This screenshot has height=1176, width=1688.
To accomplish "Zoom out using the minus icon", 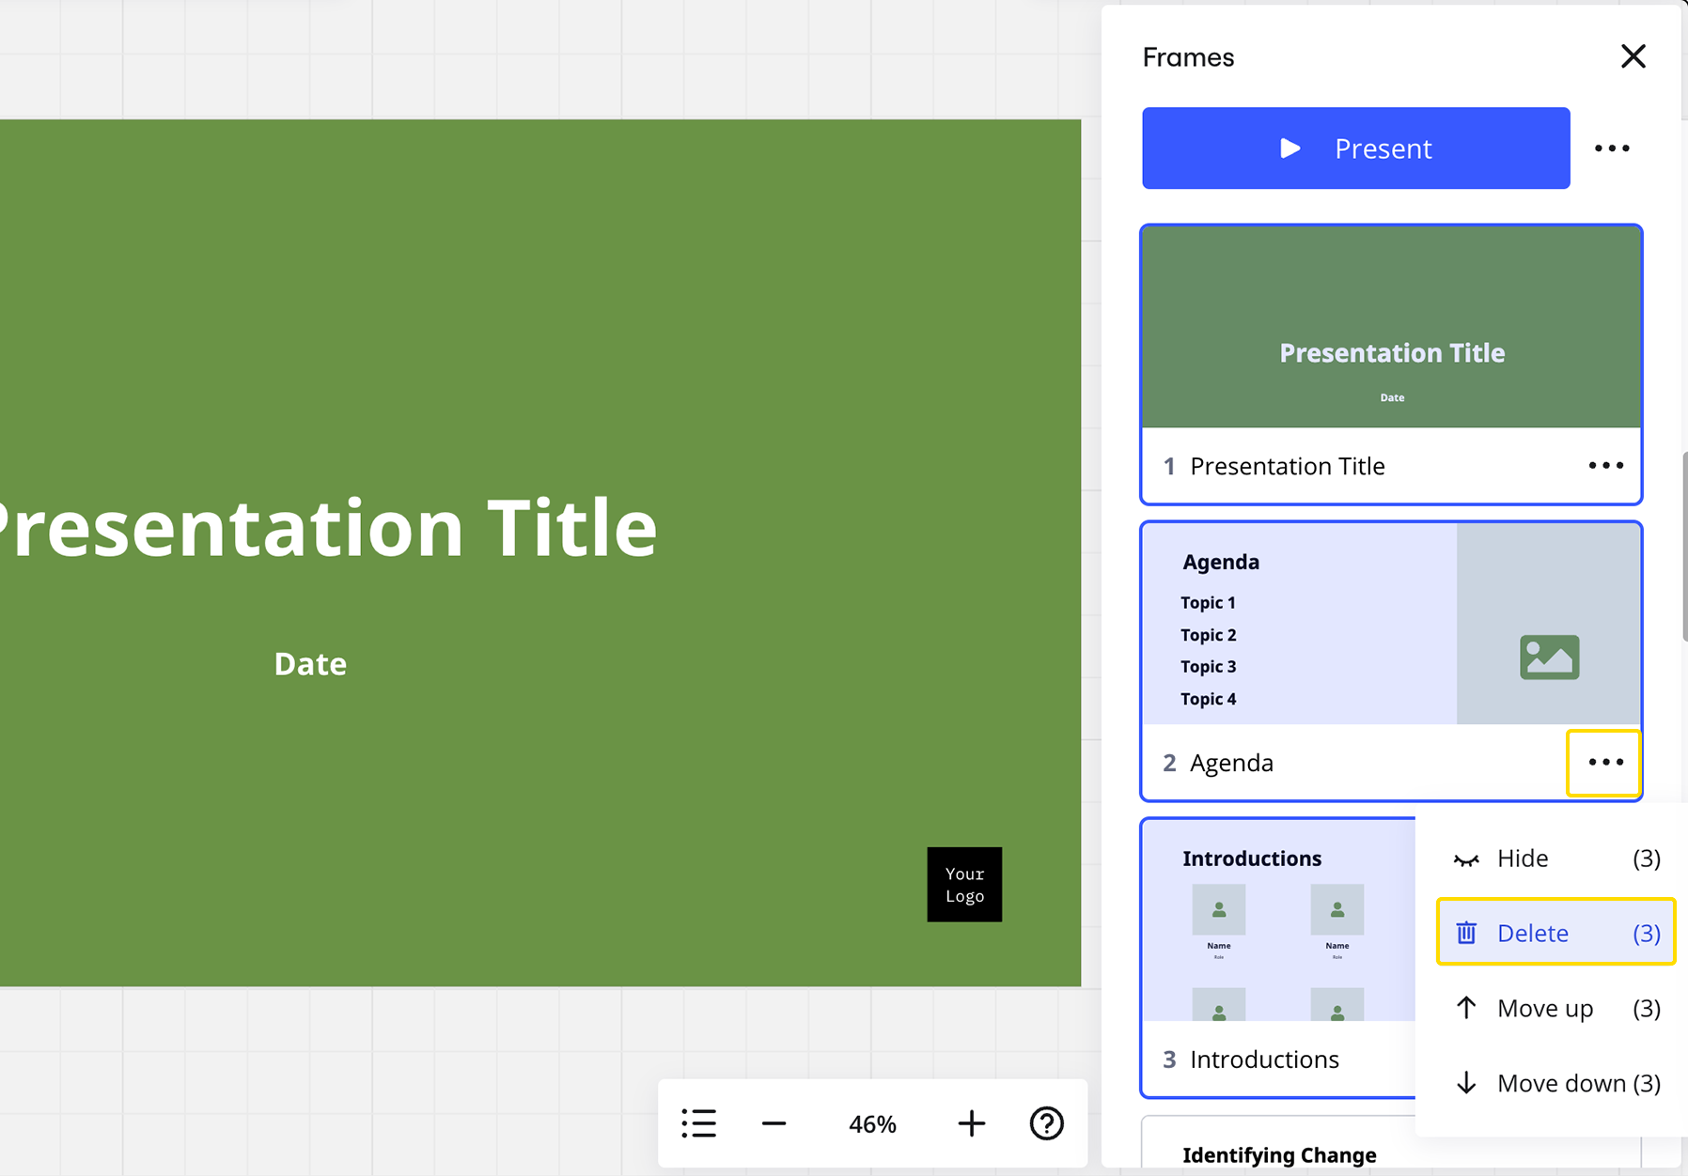I will pyautogui.click(x=774, y=1123).
